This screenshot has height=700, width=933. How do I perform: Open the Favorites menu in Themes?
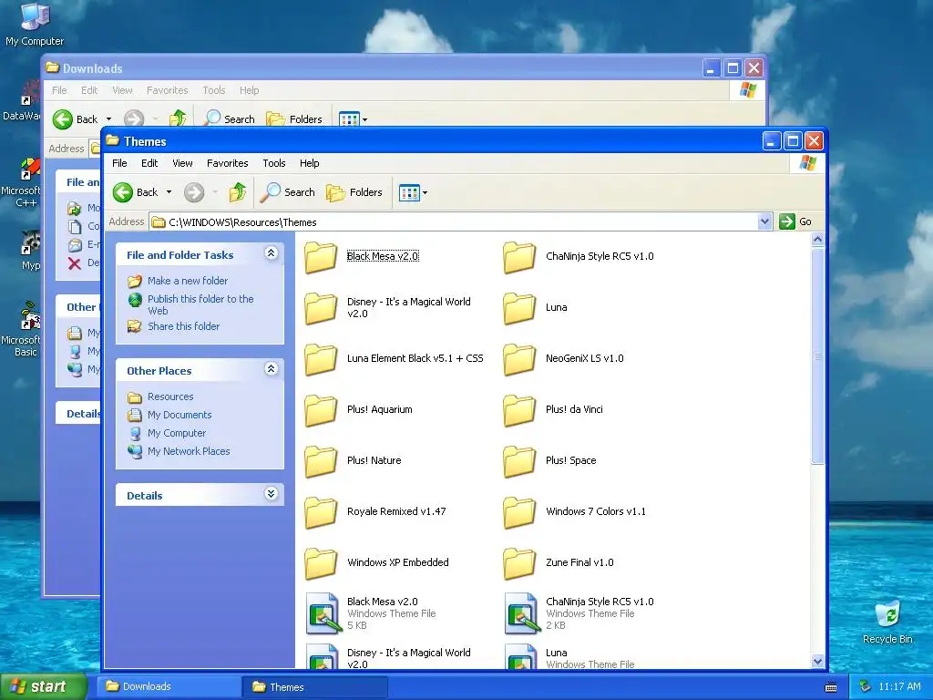pyautogui.click(x=227, y=163)
